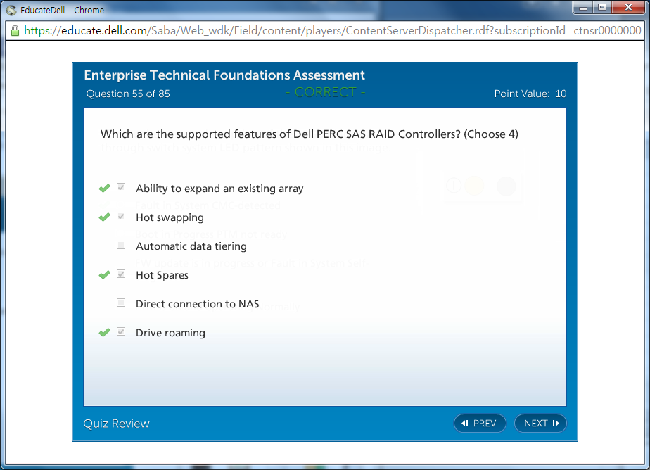Click green checkmark next to Hot swapping
This screenshot has height=470, width=650.
pyautogui.click(x=104, y=217)
